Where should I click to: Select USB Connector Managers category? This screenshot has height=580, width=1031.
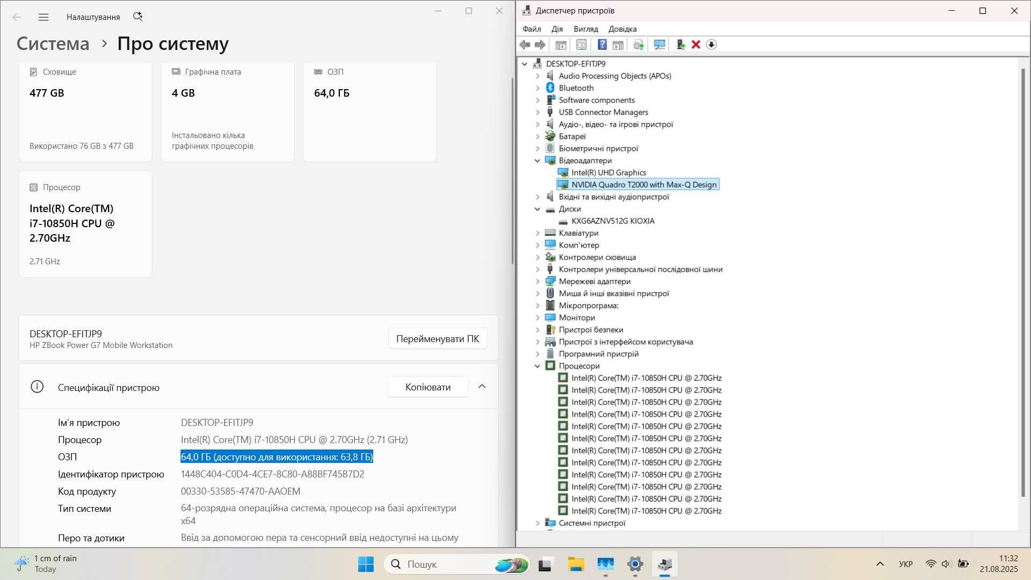(x=603, y=112)
